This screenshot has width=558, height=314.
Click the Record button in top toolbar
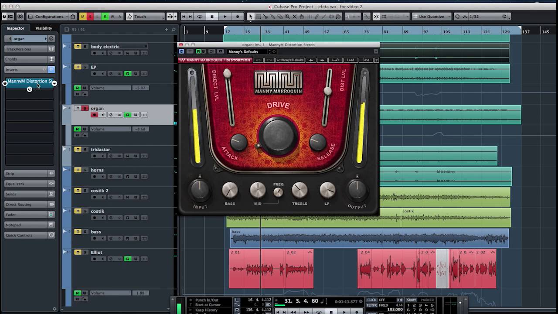238,17
